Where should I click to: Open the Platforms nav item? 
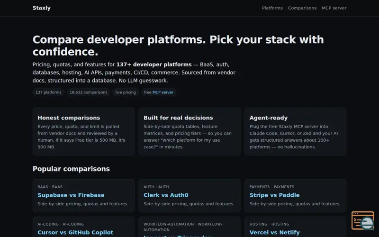272,8
